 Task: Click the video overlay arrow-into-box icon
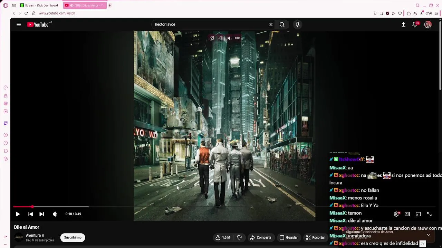pos(220,38)
